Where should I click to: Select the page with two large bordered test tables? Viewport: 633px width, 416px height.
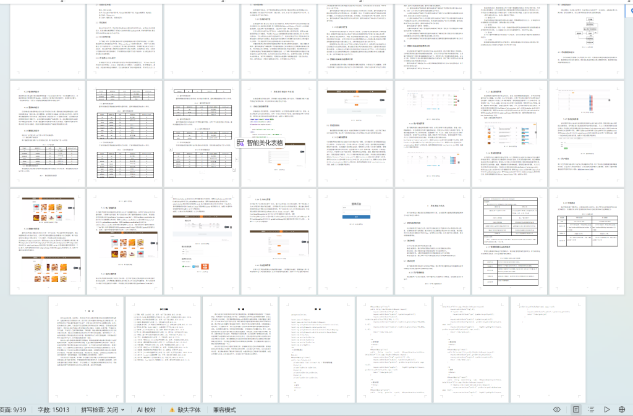coord(510,241)
